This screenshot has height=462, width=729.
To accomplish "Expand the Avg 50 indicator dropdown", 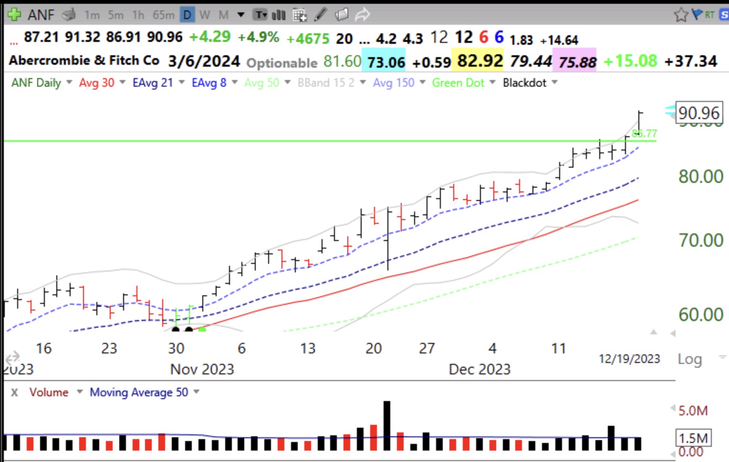I will (x=287, y=82).
